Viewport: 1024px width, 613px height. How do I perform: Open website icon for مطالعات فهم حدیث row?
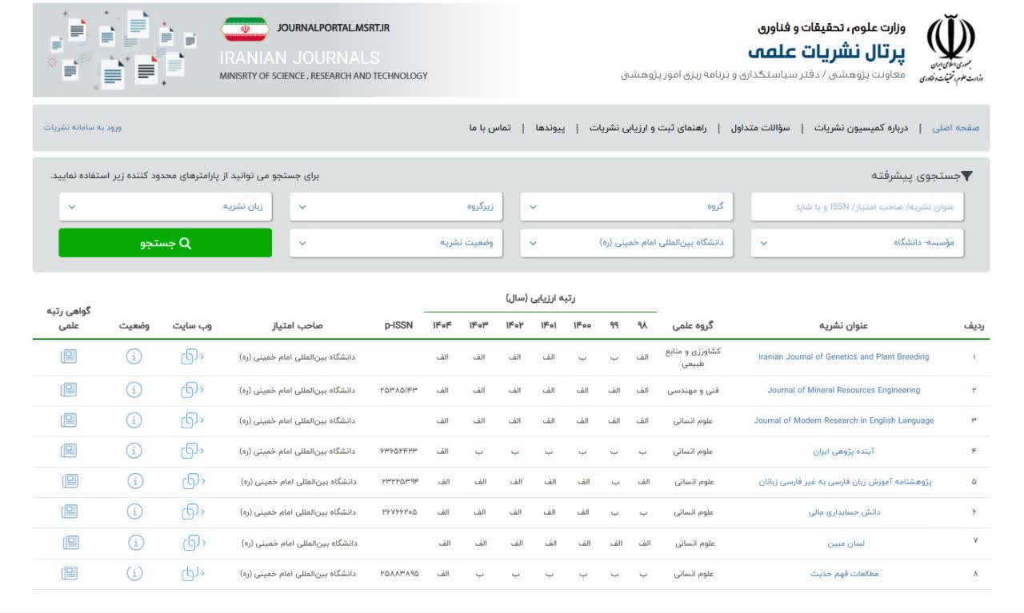tap(192, 573)
